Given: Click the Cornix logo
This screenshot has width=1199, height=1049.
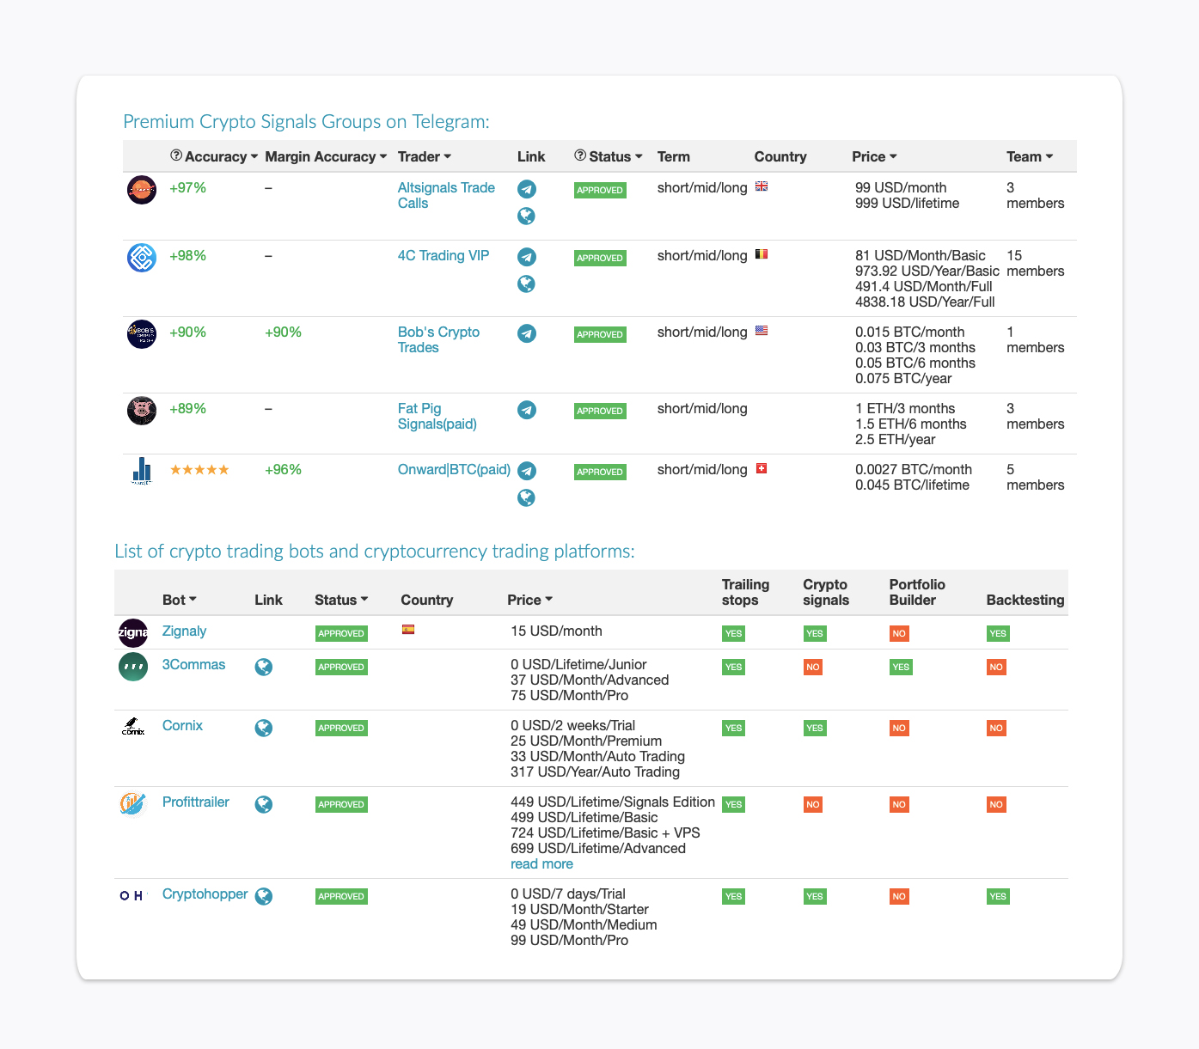Looking at the screenshot, I should [x=133, y=728].
